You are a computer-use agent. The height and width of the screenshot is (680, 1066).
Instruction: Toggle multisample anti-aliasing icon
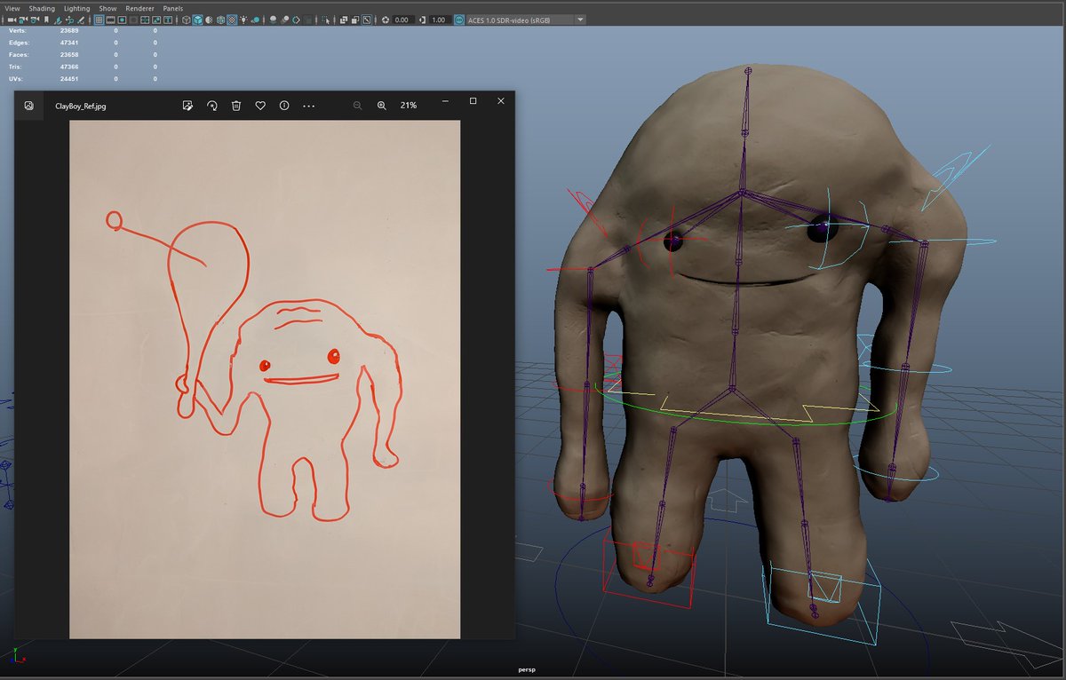296,20
